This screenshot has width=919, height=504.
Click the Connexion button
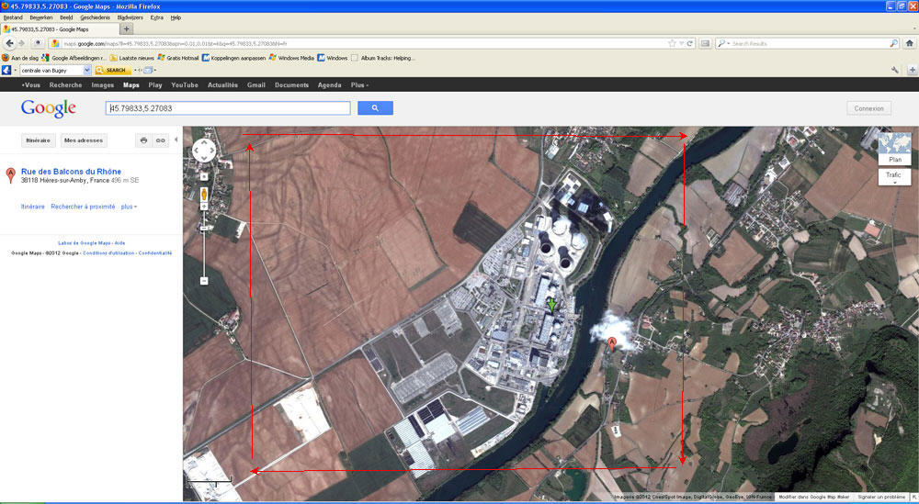pyautogui.click(x=868, y=108)
